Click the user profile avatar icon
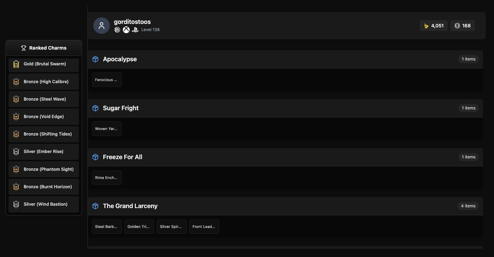 [101, 26]
